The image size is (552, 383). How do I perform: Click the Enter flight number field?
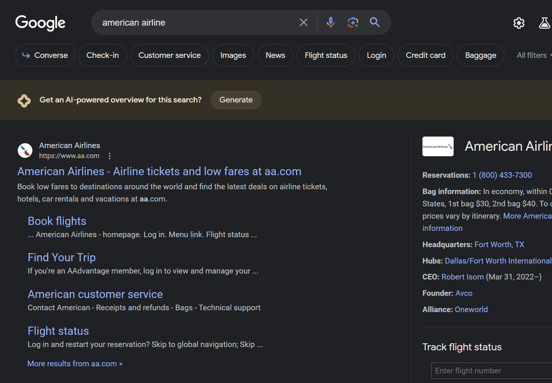click(490, 371)
